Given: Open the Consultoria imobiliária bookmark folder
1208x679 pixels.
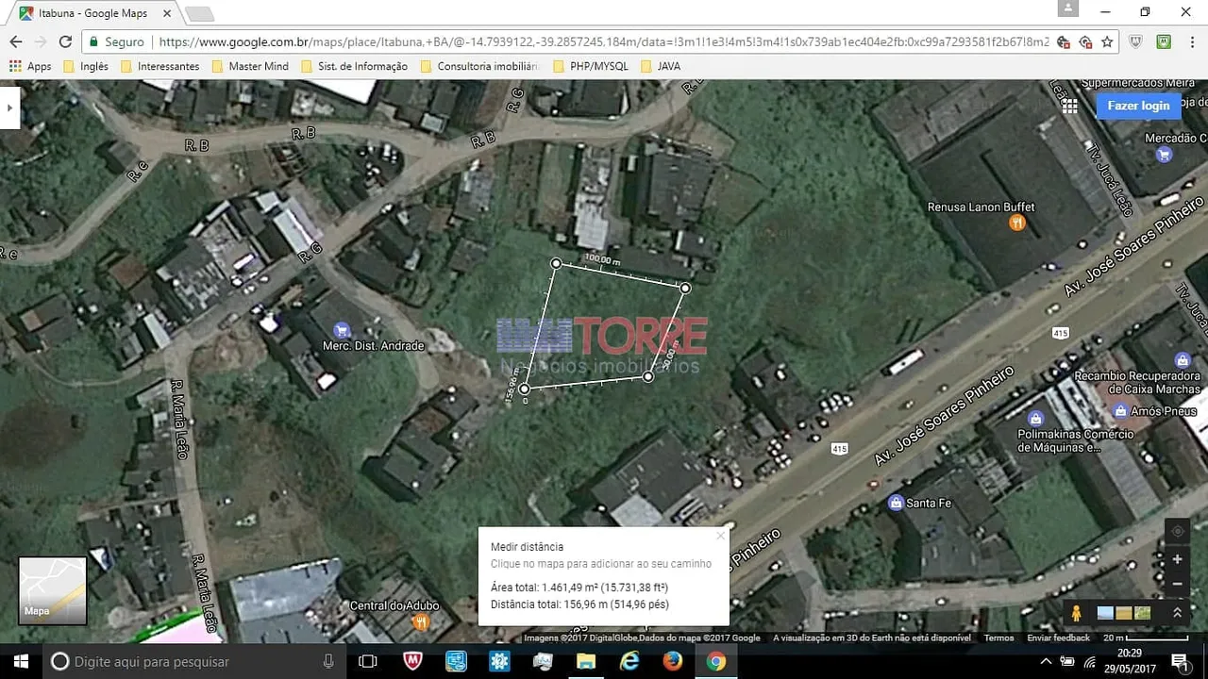Looking at the screenshot, I should 479,66.
